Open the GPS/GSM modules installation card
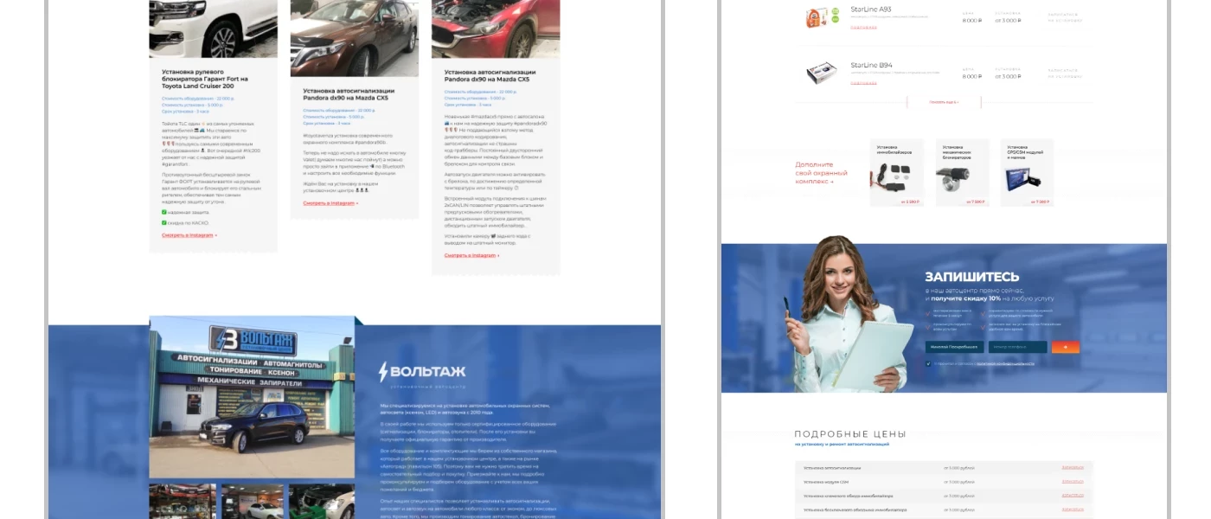The image size is (1211, 519). 1027,173
